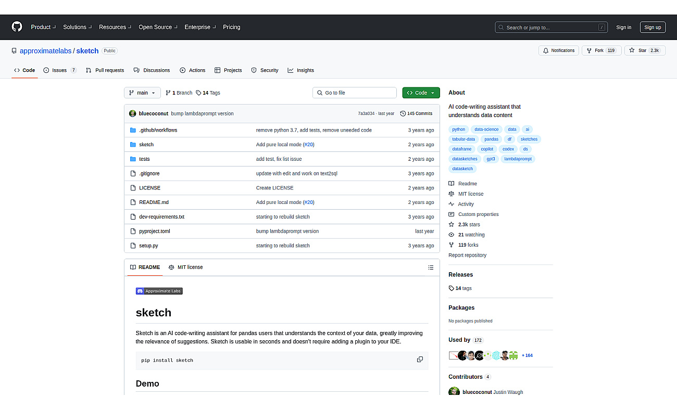This screenshot has width=677, height=410.
Task: View the 1 Branch link
Action: pos(179,93)
